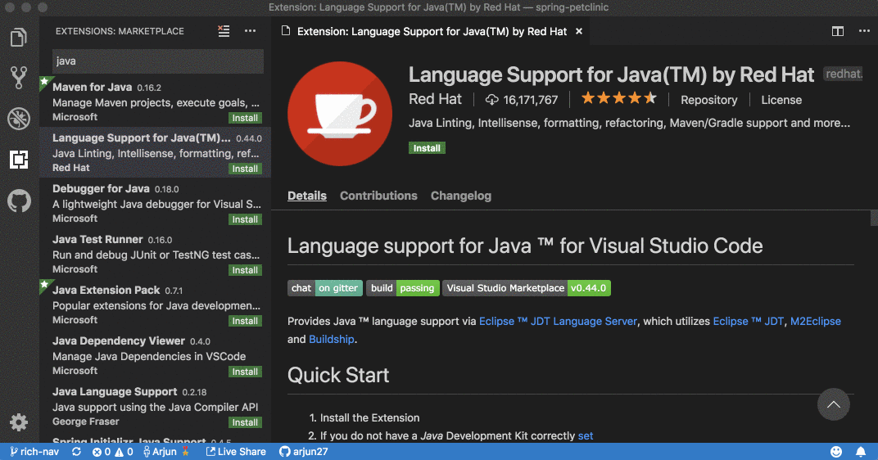The height and width of the screenshot is (460, 878).
Task: Select Maven for Java list entry
Action: coord(155,101)
